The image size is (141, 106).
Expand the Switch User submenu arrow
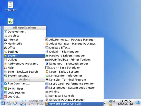click(44, 89)
